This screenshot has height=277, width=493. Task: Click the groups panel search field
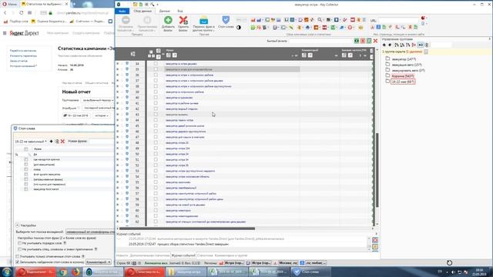point(441,45)
